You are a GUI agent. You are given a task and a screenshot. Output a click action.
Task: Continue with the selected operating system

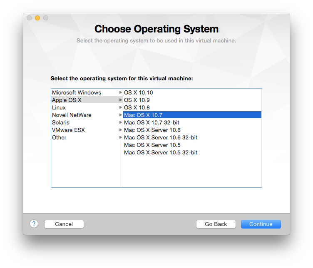coord(261,224)
